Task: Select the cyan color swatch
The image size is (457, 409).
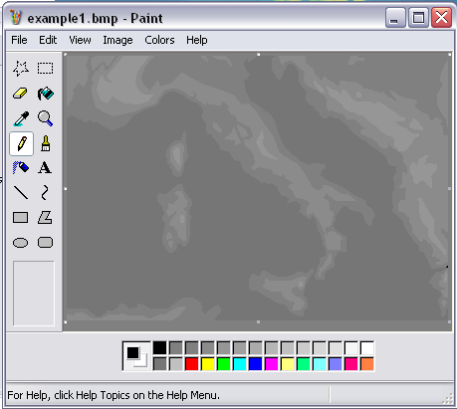Action: point(240,364)
